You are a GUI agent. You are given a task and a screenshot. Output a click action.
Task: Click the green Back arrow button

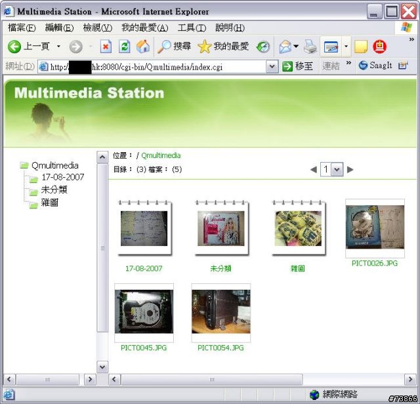click(14, 47)
